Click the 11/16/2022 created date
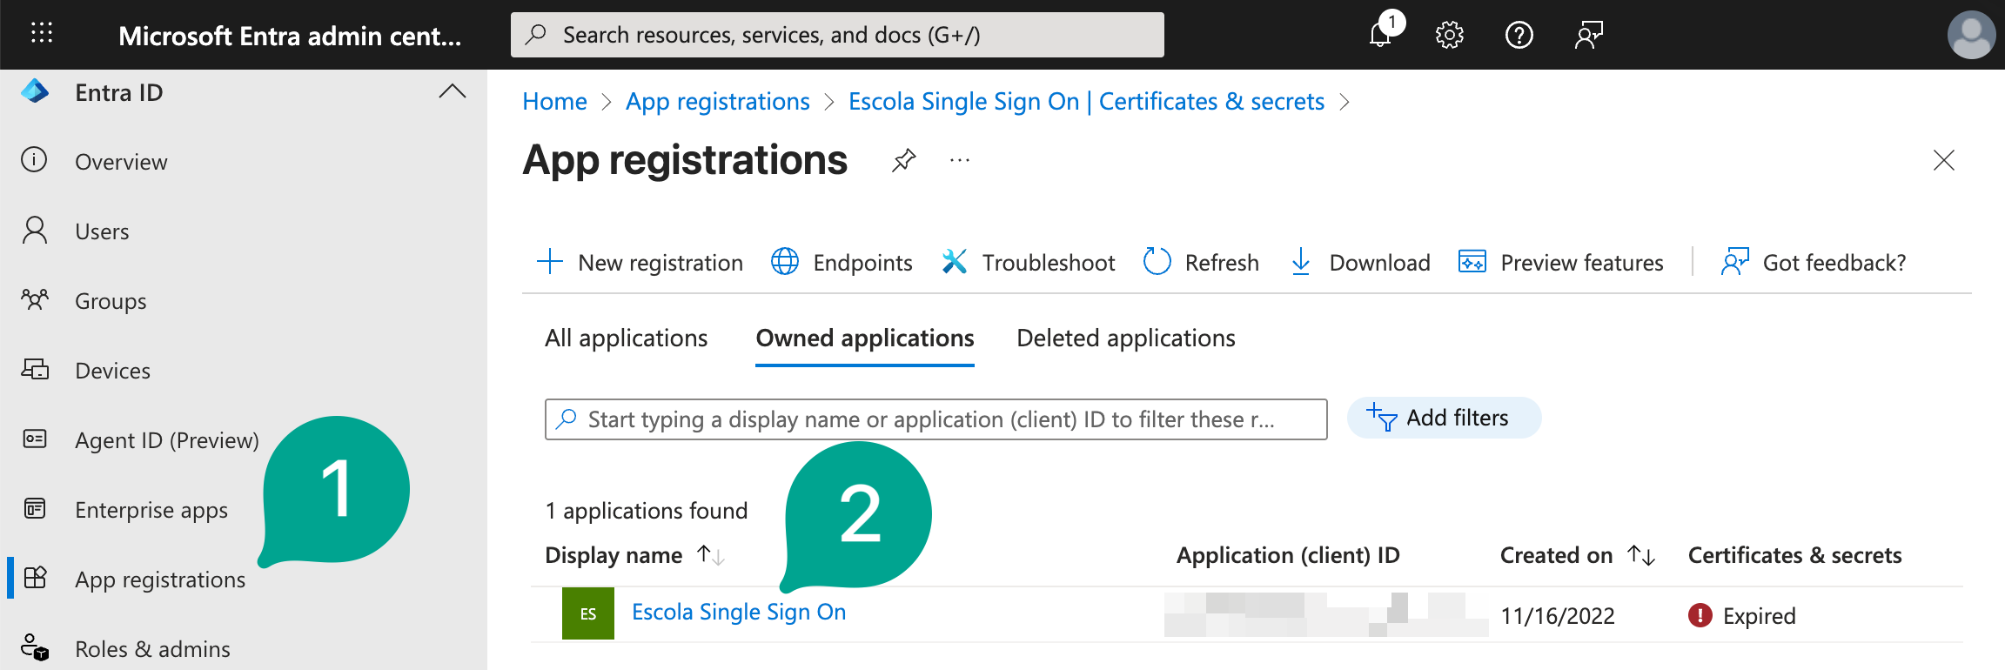The image size is (2005, 670). pyautogui.click(x=1558, y=616)
